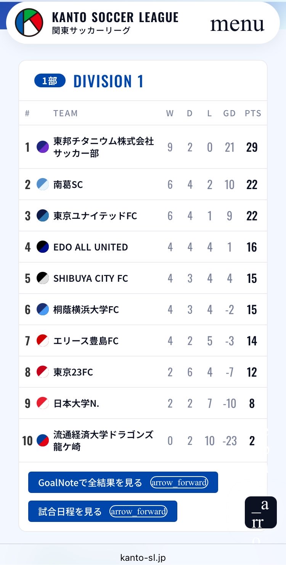Click the purple team icon for rank 1

coord(43,147)
